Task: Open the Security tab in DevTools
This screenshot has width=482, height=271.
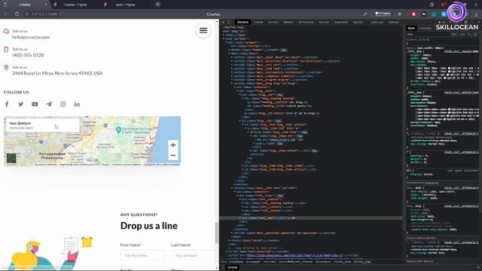Action: click(x=358, y=22)
